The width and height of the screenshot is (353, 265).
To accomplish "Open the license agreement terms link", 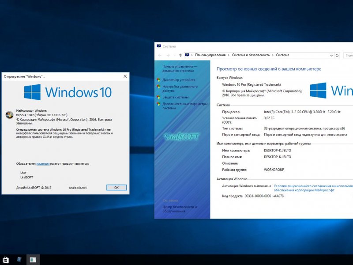I will click(x=313, y=188).
